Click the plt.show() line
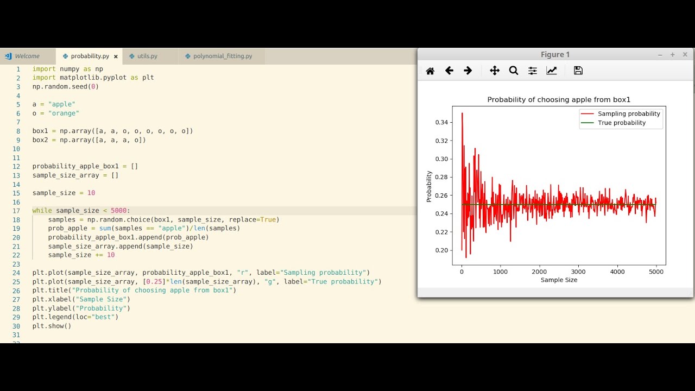The height and width of the screenshot is (391, 695). 52,326
